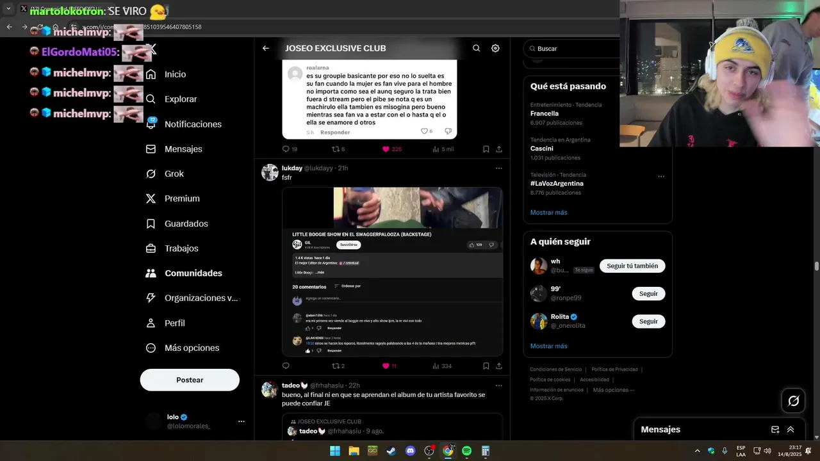Open search icon in the community header
Image resolution: width=820 pixels, height=461 pixels.
(476, 48)
